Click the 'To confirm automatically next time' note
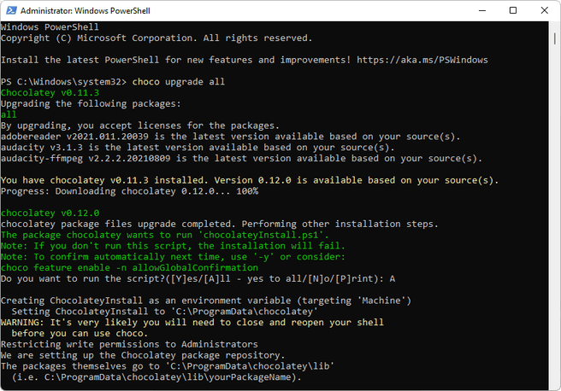This screenshot has height=391, width=561. click(173, 257)
